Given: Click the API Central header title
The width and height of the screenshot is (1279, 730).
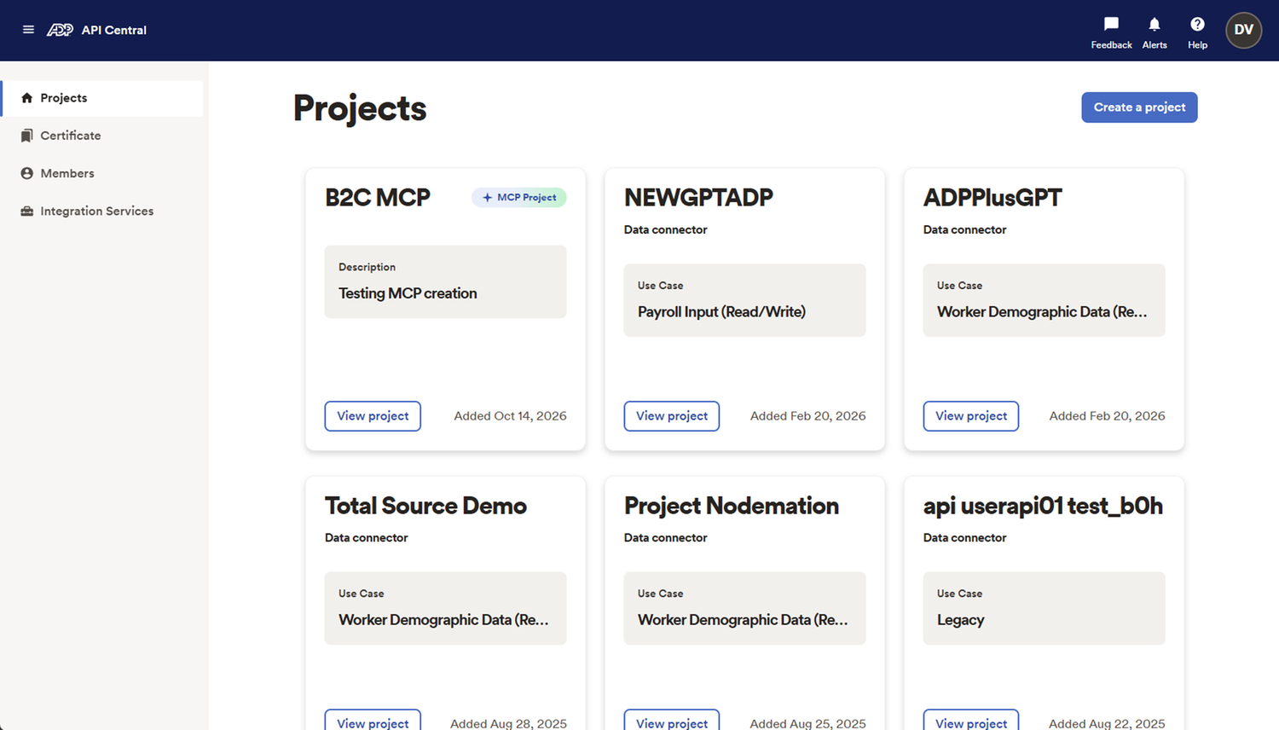Looking at the screenshot, I should point(114,30).
